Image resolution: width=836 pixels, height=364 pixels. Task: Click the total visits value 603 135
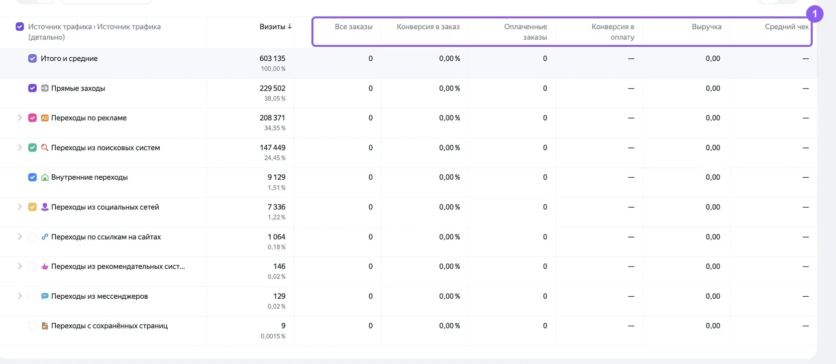click(272, 58)
